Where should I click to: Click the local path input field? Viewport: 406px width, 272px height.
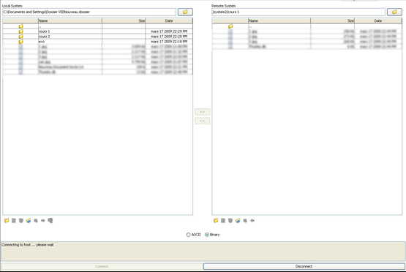tap(89, 12)
